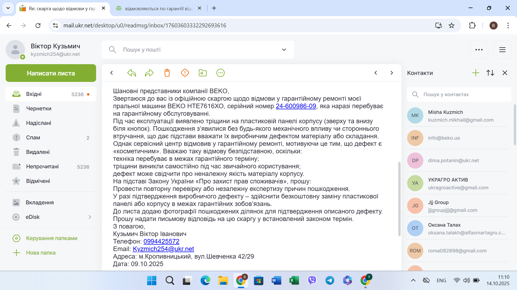Switch to second browser tab
Image resolution: width=517 pixels, height=290 pixels.
pos(158,8)
